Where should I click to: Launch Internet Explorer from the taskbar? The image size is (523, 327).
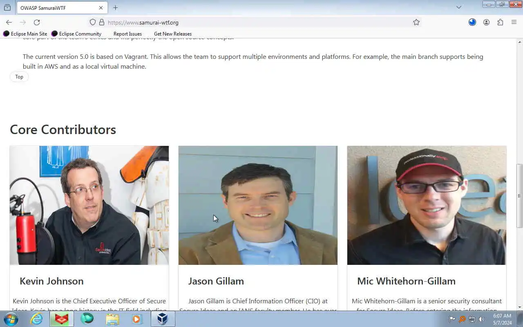37,319
